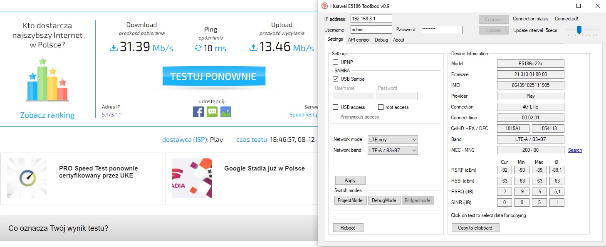Screen dimensions: 606x247
Task: Click the Search link next to MCC-MNC
Action: coord(575,150)
